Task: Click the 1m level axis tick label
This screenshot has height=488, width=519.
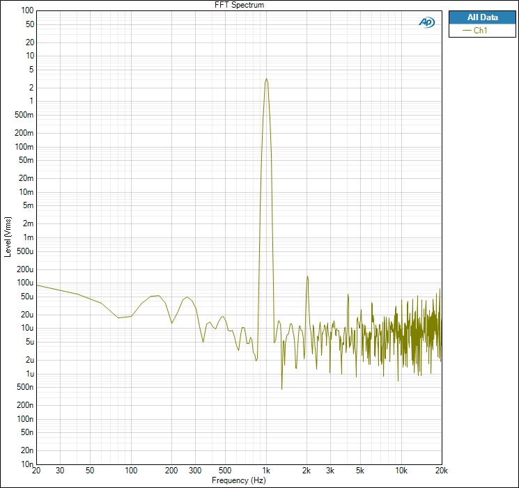Action: (x=29, y=237)
